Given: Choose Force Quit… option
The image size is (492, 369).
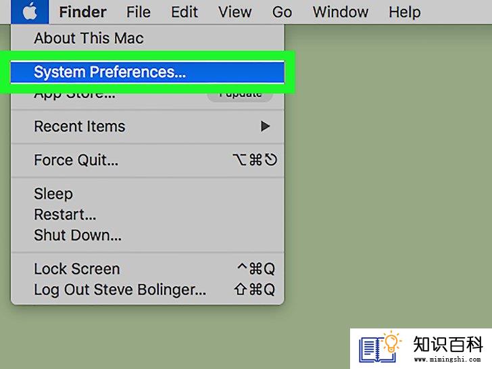Looking at the screenshot, I should click(x=147, y=160).
